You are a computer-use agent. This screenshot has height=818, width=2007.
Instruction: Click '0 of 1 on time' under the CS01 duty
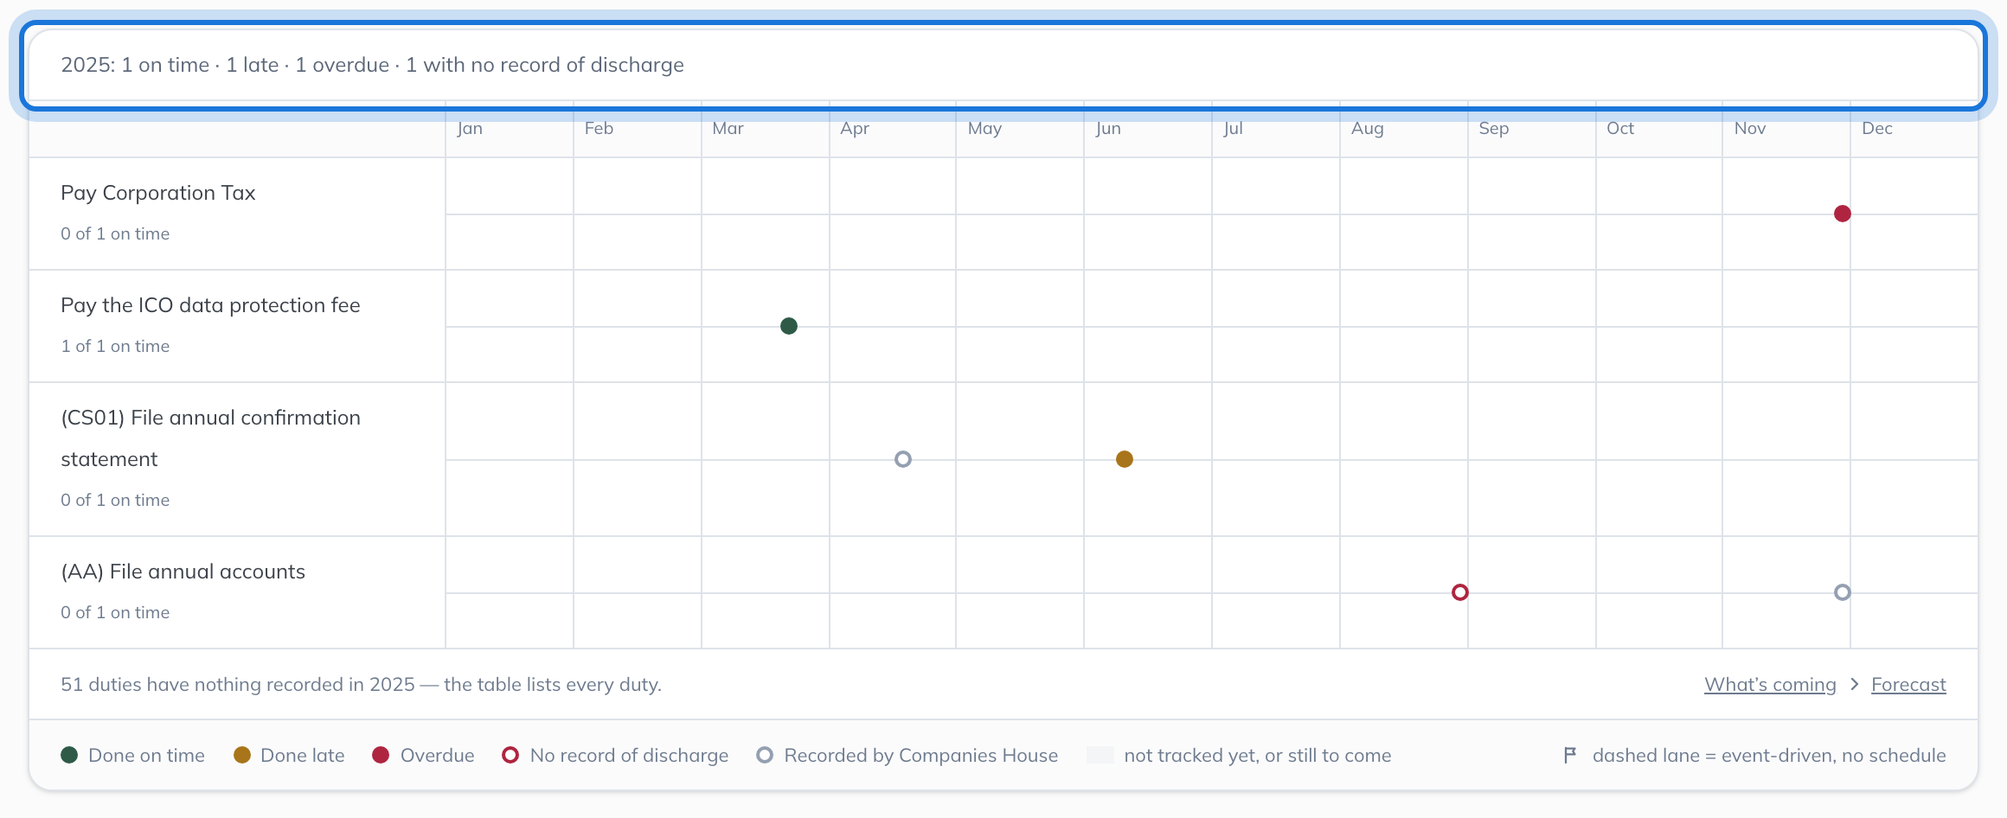(x=115, y=500)
